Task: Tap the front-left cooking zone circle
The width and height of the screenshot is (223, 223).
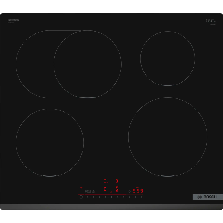Action: click(x=49, y=142)
